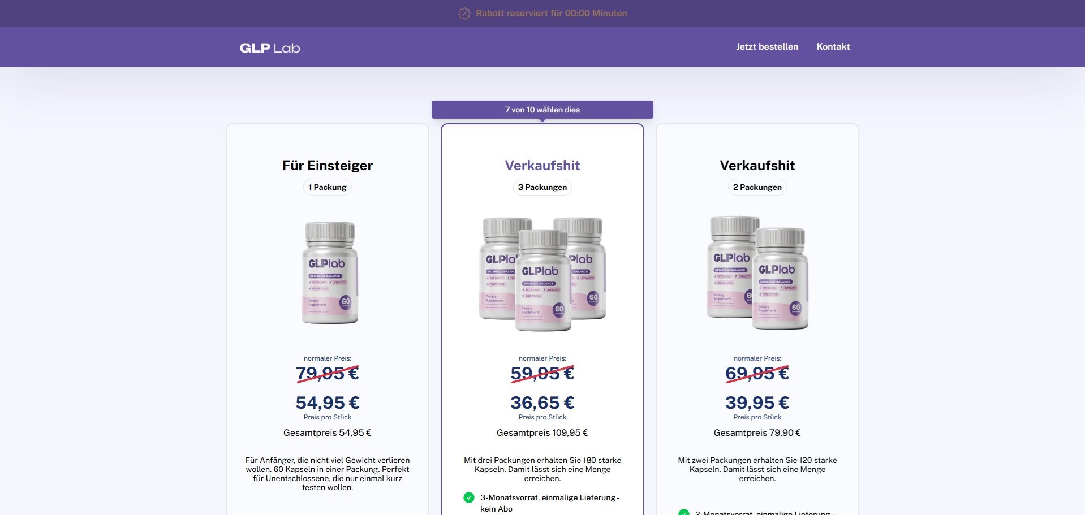Click the Gesamtpreis 79,90 € text
The width and height of the screenshot is (1085, 515).
coord(757,433)
